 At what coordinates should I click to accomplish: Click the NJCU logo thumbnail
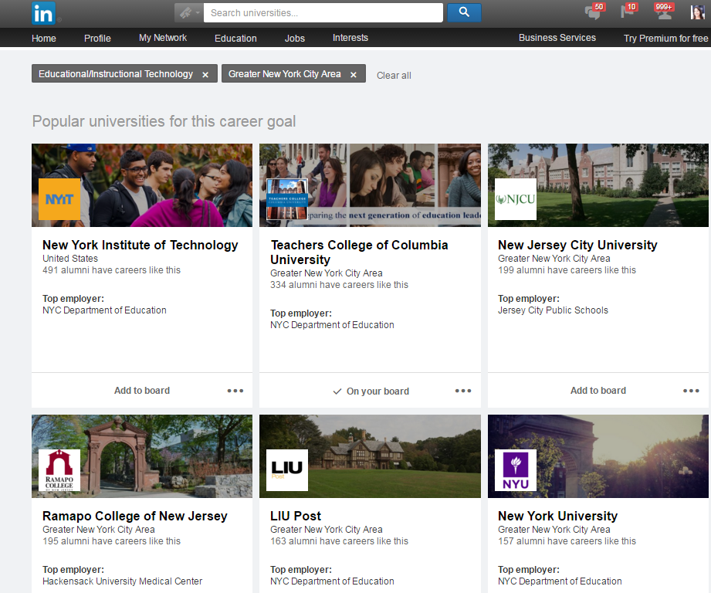click(x=516, y=199)
